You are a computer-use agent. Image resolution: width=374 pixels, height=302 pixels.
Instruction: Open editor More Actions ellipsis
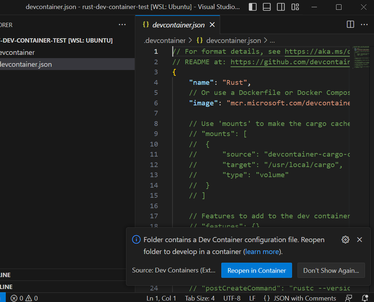[x=364, y=25]
